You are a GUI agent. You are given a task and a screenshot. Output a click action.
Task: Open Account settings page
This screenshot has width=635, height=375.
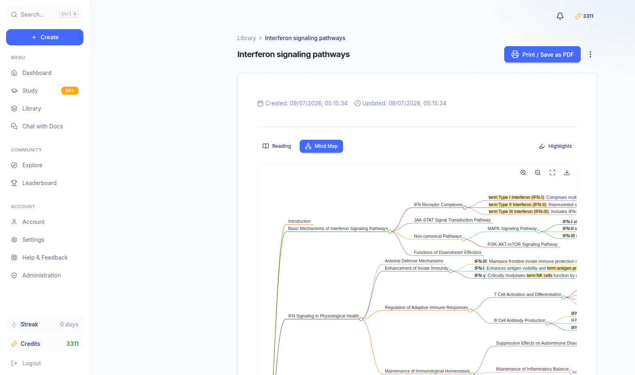click(x=45, y=222)
